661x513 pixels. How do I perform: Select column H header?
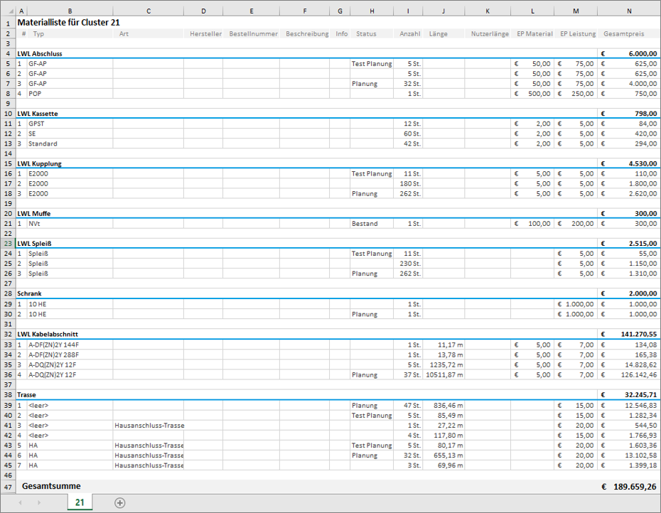[372, 11]
